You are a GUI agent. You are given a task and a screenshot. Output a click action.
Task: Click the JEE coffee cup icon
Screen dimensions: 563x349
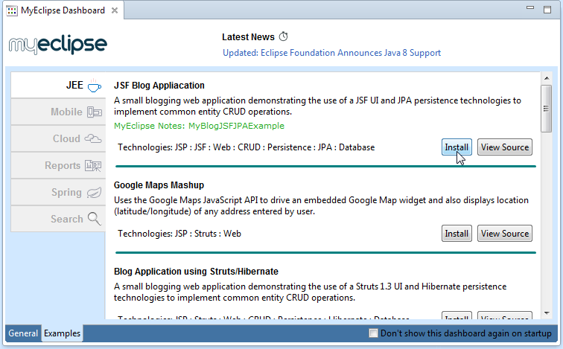pos(94,86)
